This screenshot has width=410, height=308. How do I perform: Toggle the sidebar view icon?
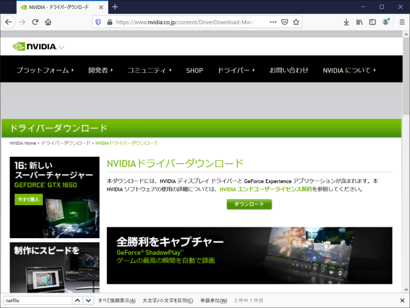pos(372,22)
